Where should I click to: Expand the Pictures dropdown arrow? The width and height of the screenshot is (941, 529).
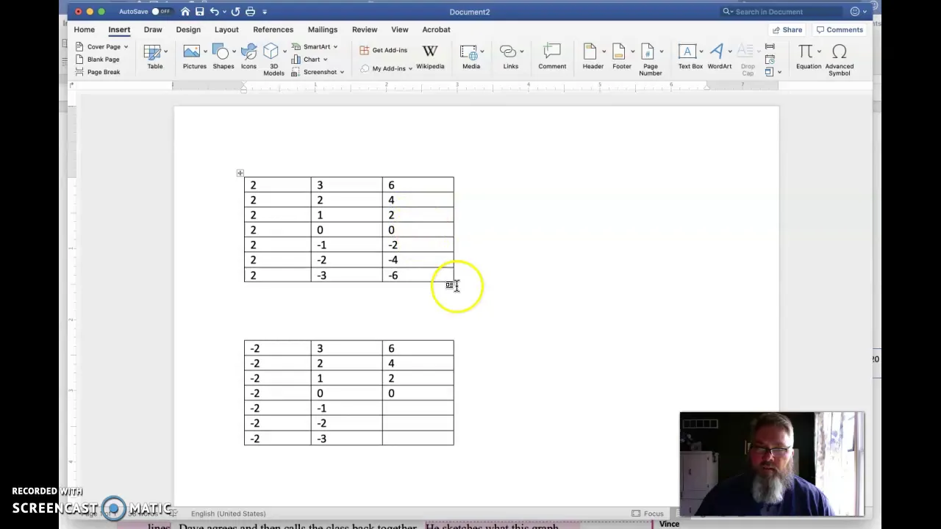click(205, 51)
